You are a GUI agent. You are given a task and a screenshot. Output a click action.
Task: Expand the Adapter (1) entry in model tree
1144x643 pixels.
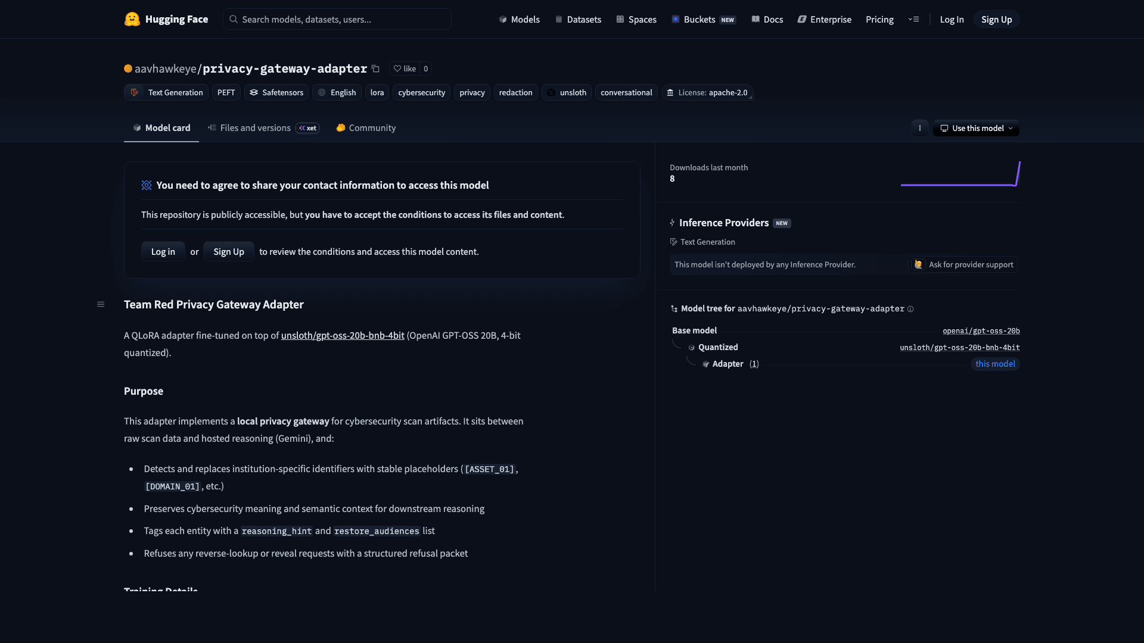pyautogui.click(x=754, y=364)
